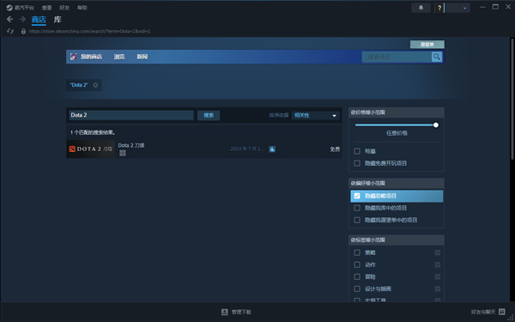Open the question mark help icon

tap(439, 8)
